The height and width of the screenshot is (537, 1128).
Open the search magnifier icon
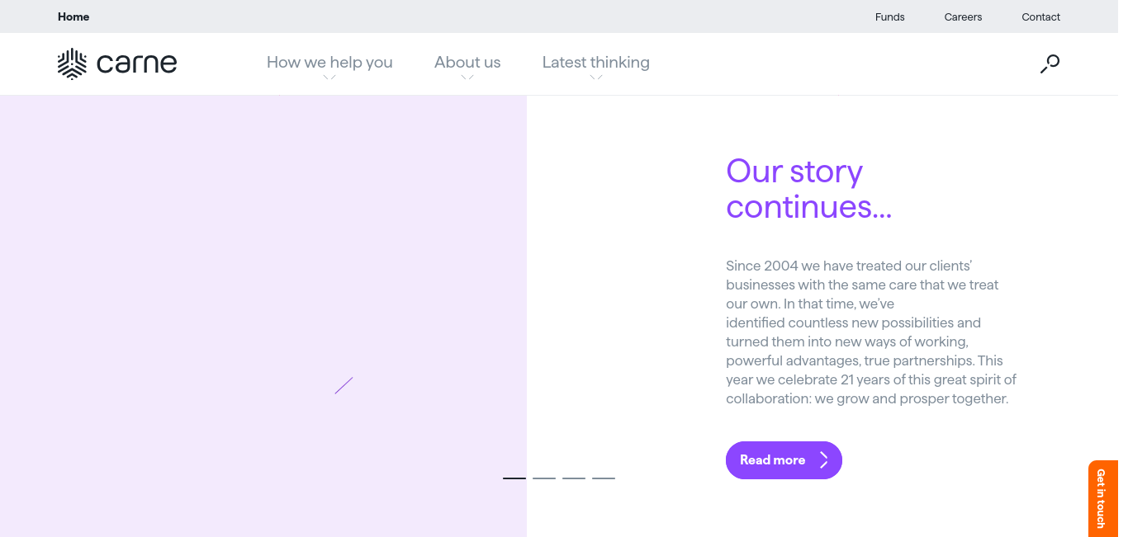1050,64
